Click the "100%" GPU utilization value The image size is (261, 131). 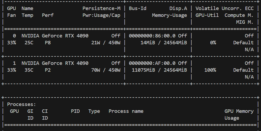pos(210,70)
